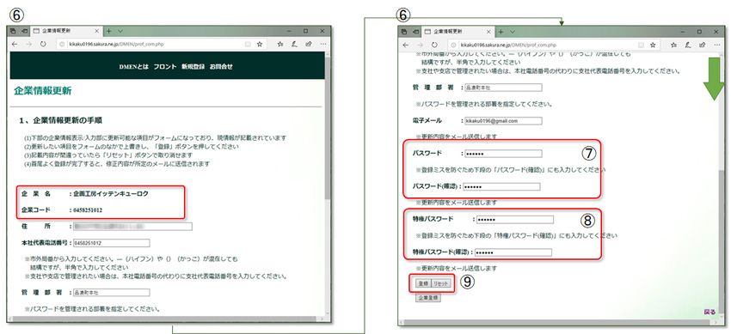Click the 企業登録 button
Image resolution: width=731 pixels, height=334 pixels.
tap(428, 298)
